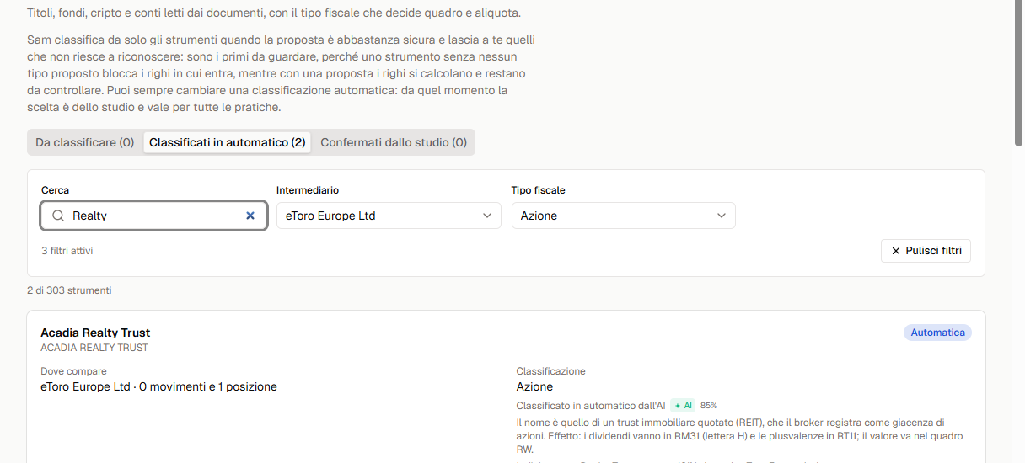Screen dimensions: 1025x463
Task: Click the Automatica badge on Acadia card
Action: click(x=937, y=333)
